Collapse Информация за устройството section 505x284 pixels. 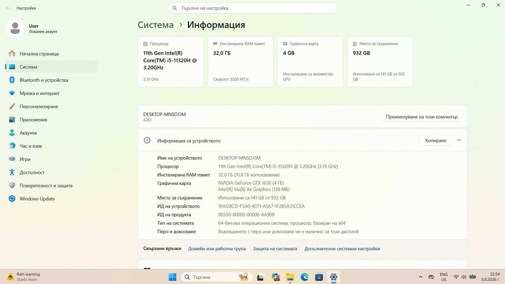click(459, 140)
